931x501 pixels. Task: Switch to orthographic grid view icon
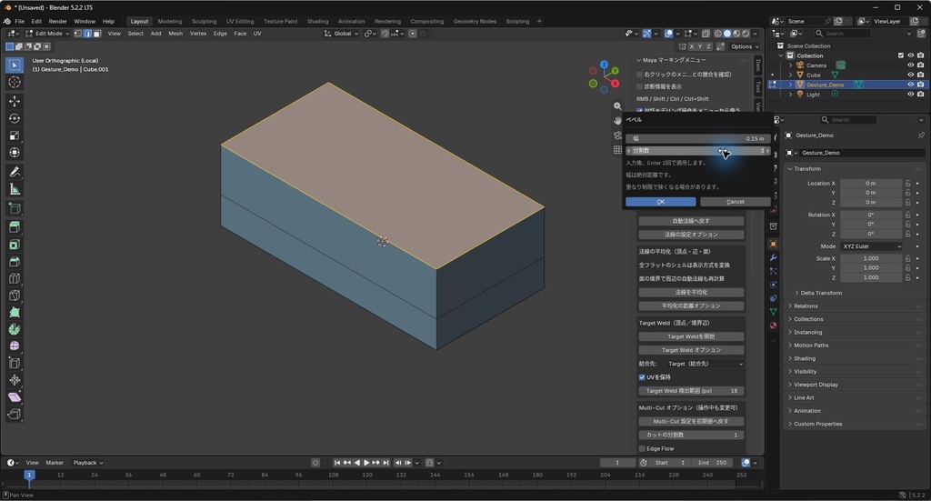point(617,150)
